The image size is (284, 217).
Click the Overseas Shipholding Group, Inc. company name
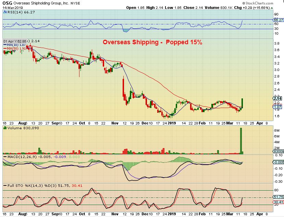(41, 3)
